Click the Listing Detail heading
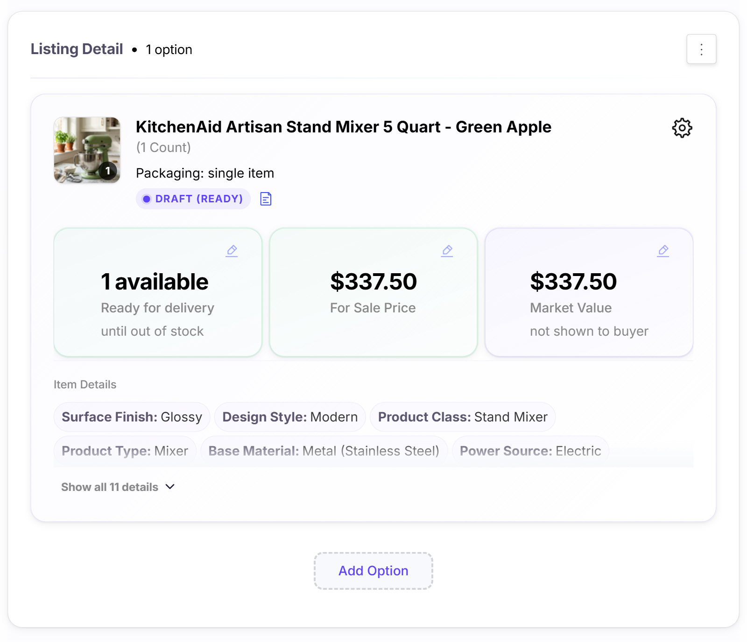The image size is (747, 642). [x=76, y=48]
